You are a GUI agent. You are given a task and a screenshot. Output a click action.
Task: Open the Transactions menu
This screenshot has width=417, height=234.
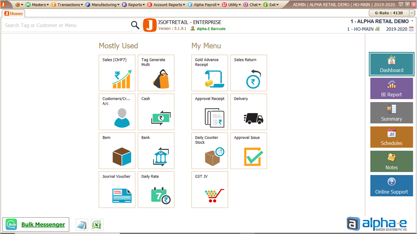tap(67, 5)
